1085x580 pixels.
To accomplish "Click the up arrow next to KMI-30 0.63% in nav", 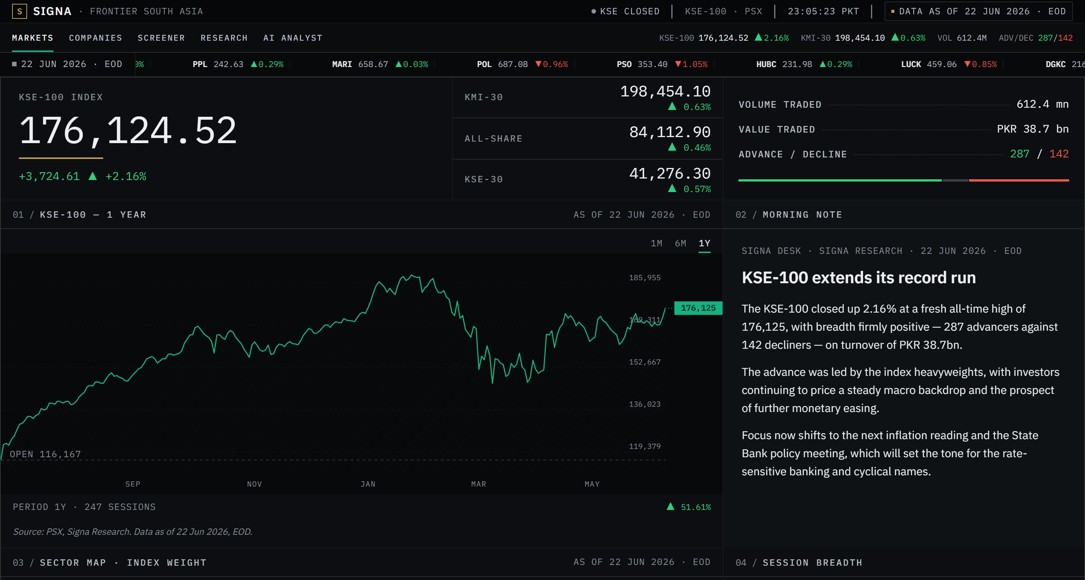I will coord(895,37).
